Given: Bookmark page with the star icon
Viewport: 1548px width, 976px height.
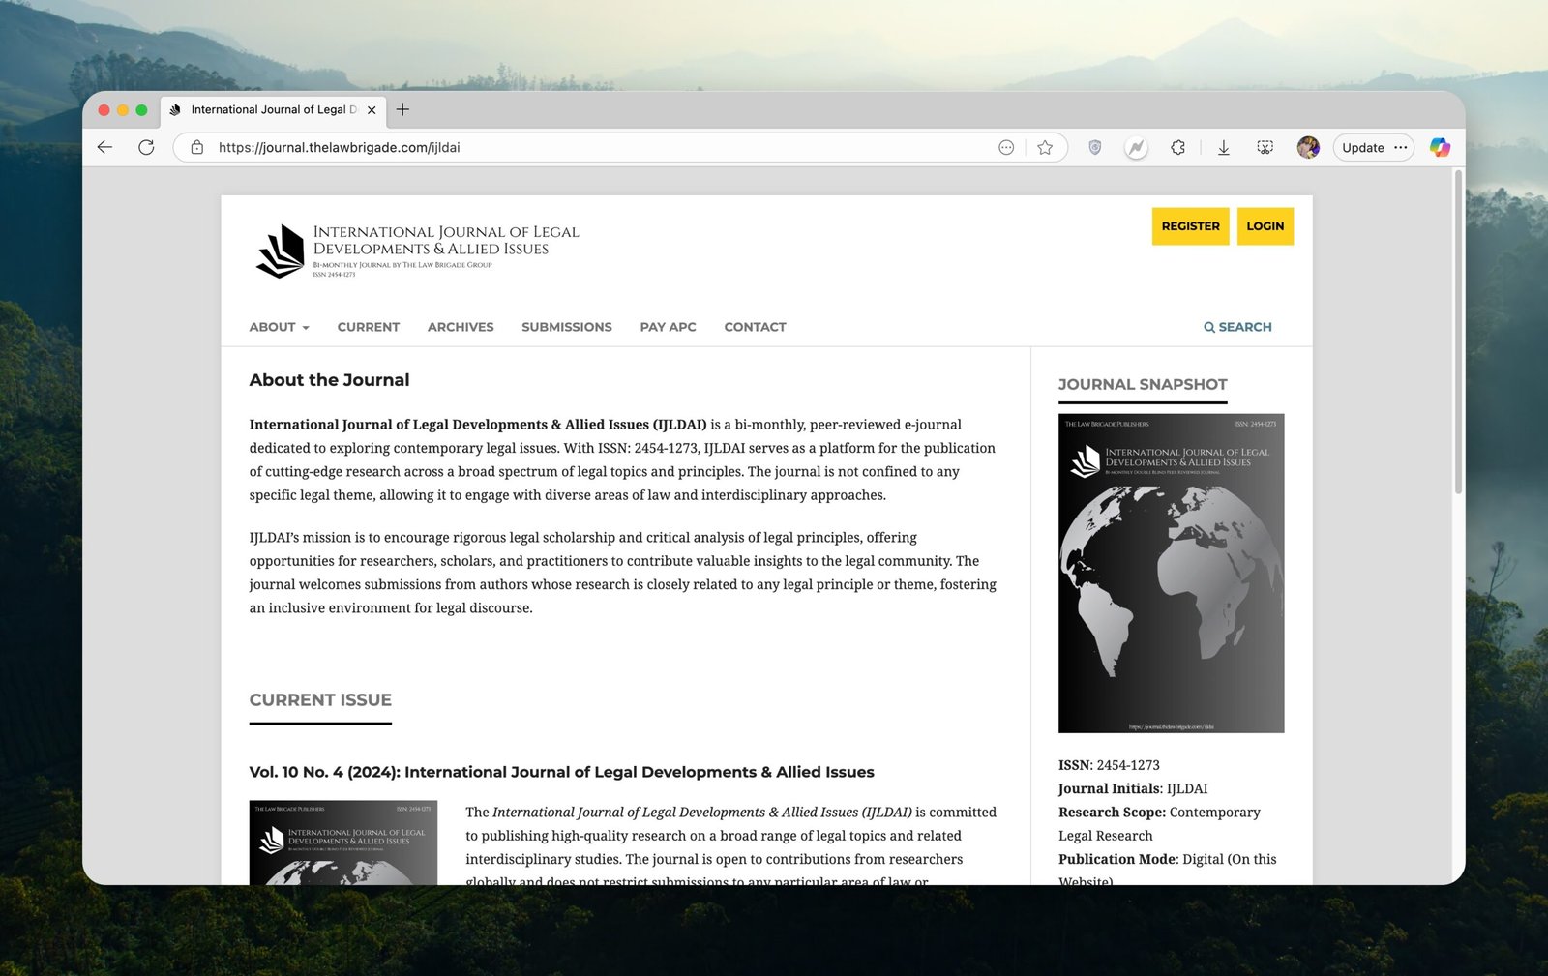Looking at the screenshot, I should 1045,147.
